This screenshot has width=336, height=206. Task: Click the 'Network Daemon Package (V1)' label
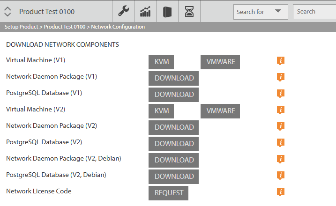[52, 77]
